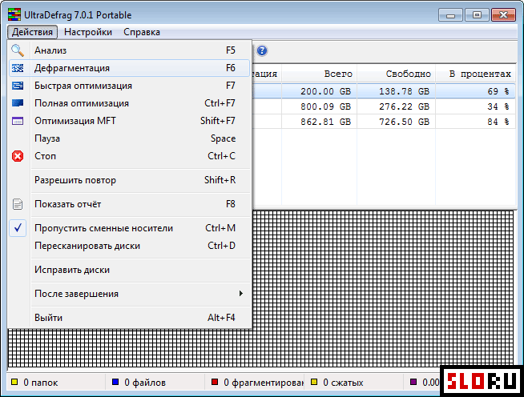The image size is (524, 397).
Task: Select Быстрая оптимизация entry
Action: (130, 86)
